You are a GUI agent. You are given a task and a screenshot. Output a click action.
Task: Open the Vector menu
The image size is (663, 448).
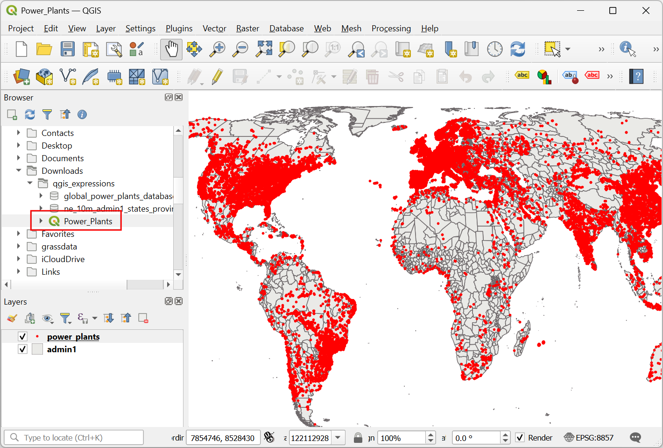(x=214, y=28)
